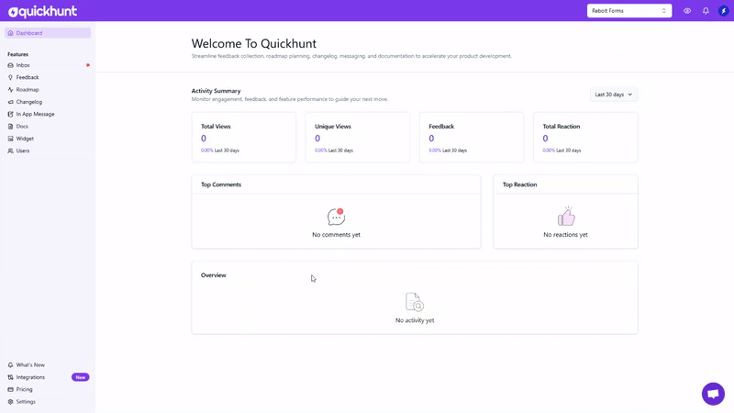
Task: Click the In App Message icon
Action: click(10, 114)
